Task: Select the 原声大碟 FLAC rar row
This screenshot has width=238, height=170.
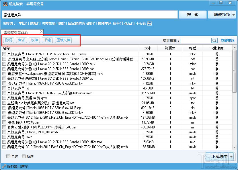Action: pyautogui.click(x=116, y=127)
